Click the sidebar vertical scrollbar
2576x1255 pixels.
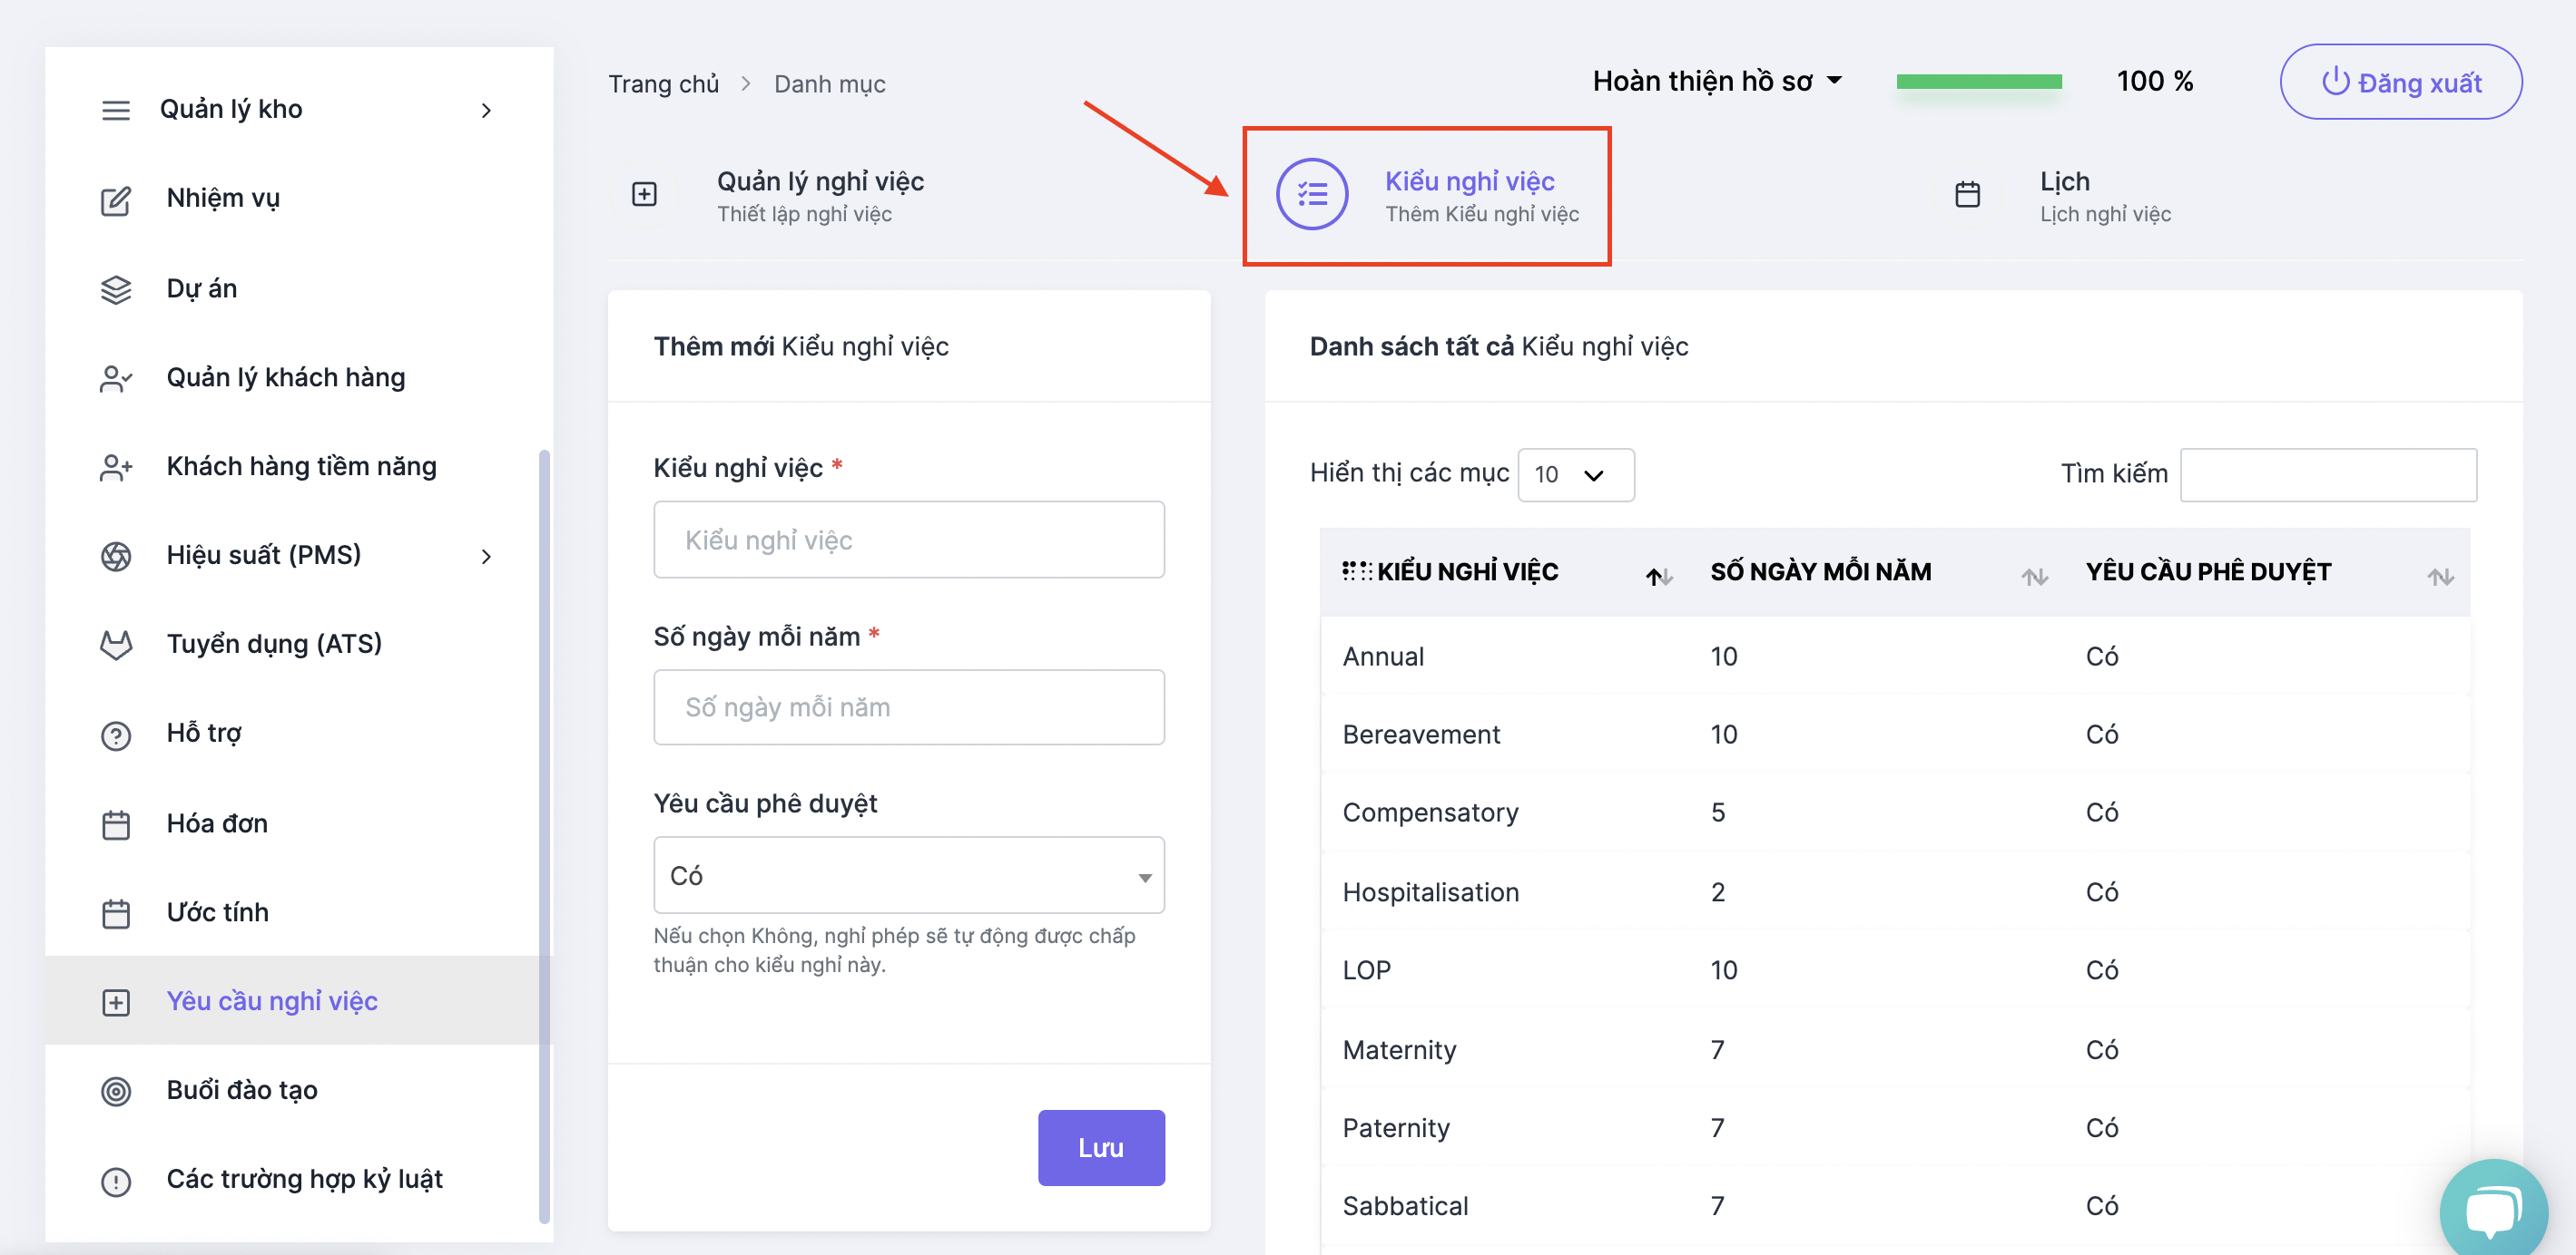pyautogui.click(x=545, y=837)
